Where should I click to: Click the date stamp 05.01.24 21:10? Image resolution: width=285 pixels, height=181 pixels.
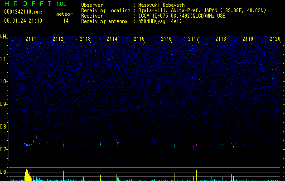point(23,21)
